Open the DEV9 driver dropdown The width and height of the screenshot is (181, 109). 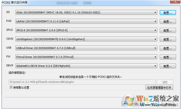click(86, 66)
